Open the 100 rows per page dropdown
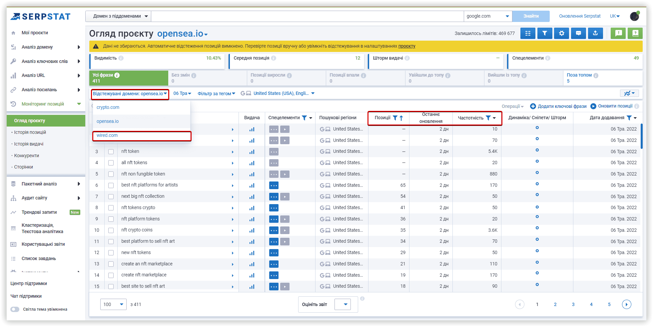 [113, 304]
